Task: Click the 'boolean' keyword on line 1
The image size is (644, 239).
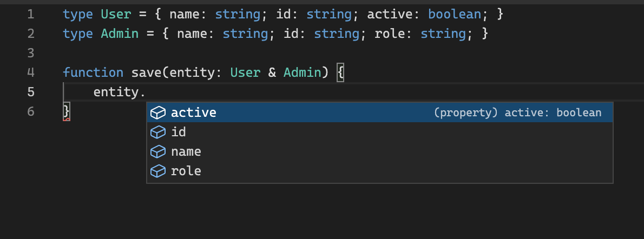Action: pos(455,15)
